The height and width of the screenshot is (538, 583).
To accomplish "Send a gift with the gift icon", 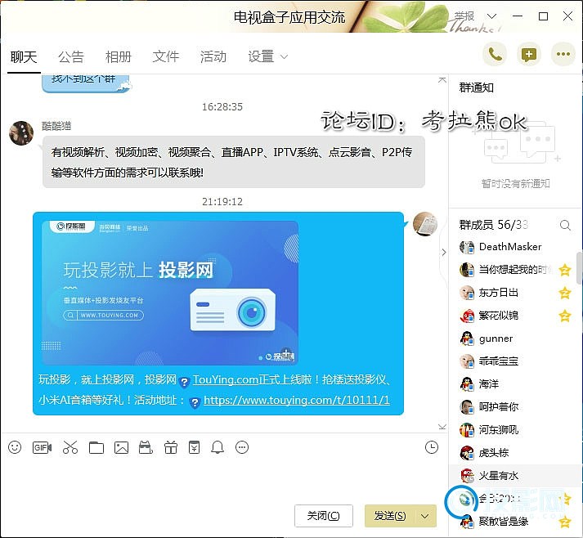I will (171, 447).
